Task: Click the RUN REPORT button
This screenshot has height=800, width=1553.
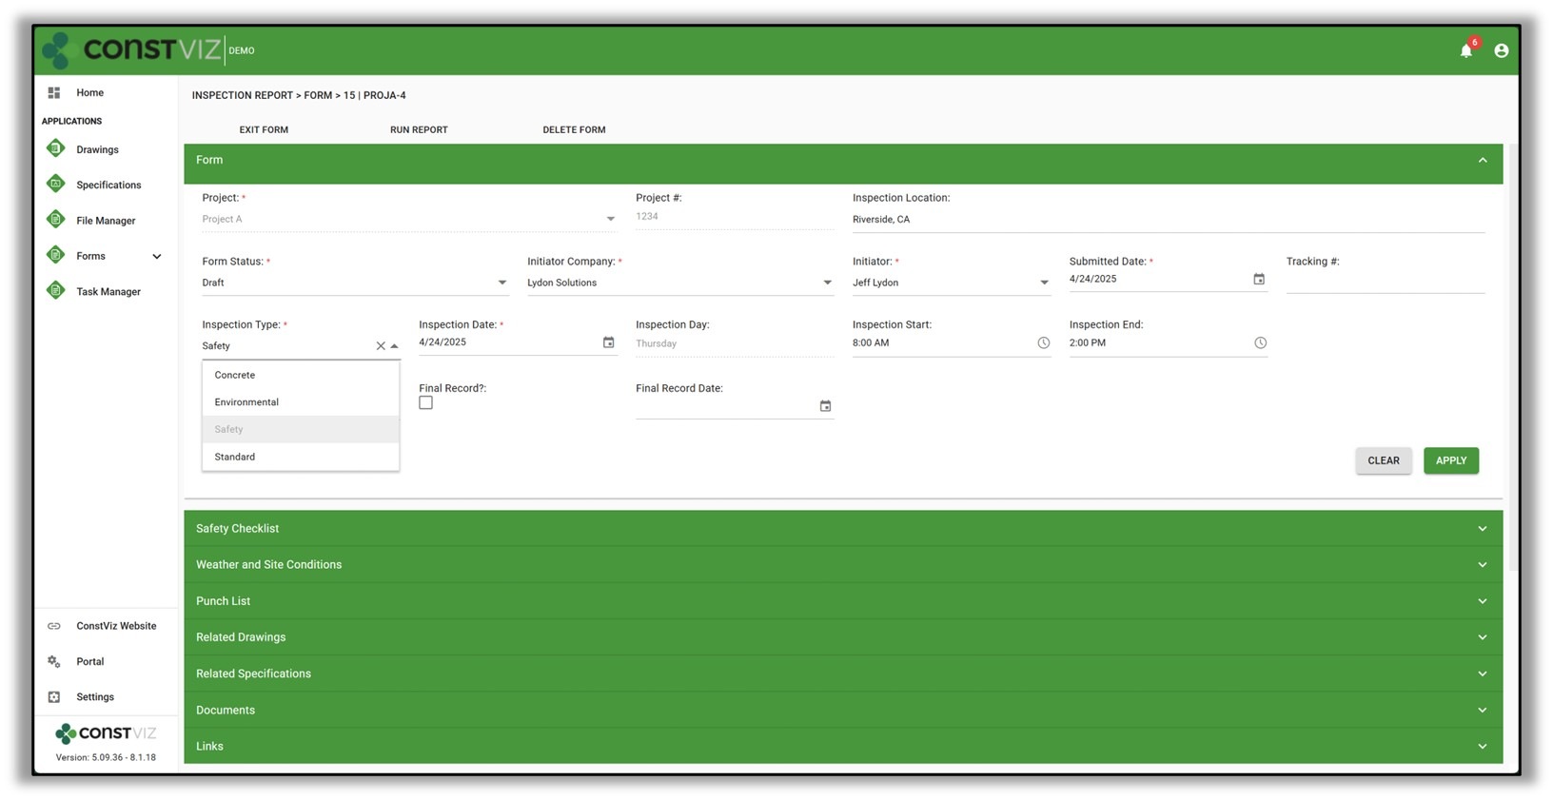Action: pyautogui.click(x=419, y=130)
